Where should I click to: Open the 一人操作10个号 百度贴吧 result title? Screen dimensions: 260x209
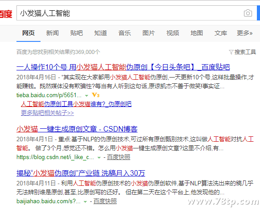point(123,67)
